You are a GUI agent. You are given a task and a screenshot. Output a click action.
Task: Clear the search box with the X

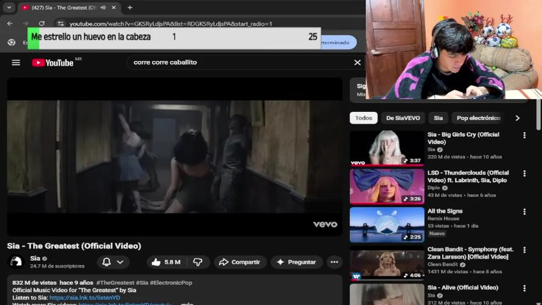tap(358, 62)
